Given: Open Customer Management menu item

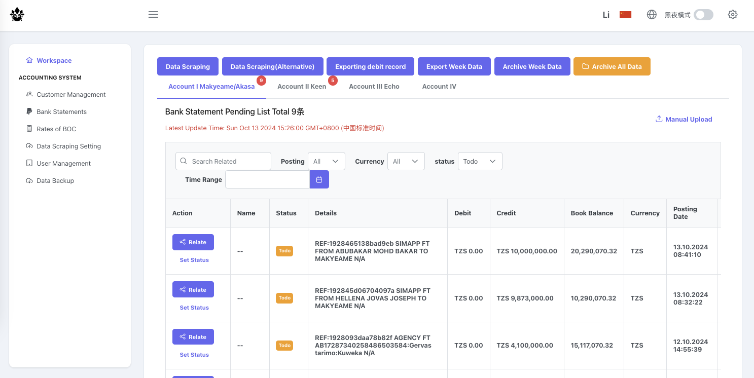Looking at the screenshot, I should tap(71, 94).
